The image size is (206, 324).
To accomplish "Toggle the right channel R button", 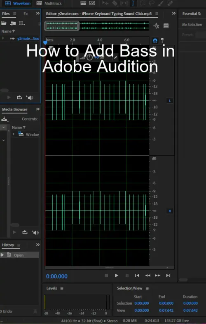I will pyautogui.click(x=170, y=211).
